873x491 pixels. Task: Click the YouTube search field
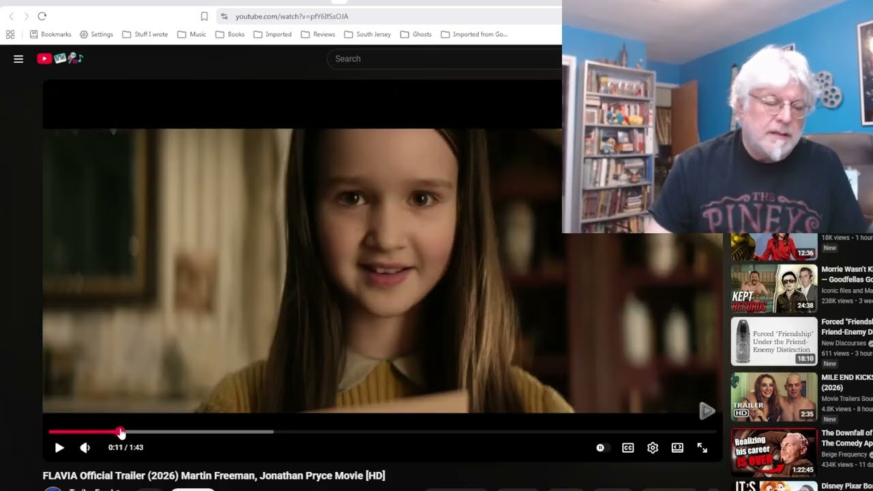pos(444,59)
